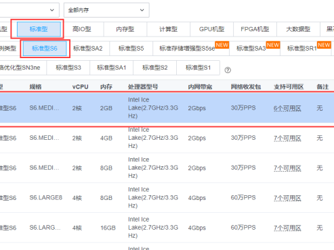
Task: Click the help question mark icon
Action: tap(228, 70)
